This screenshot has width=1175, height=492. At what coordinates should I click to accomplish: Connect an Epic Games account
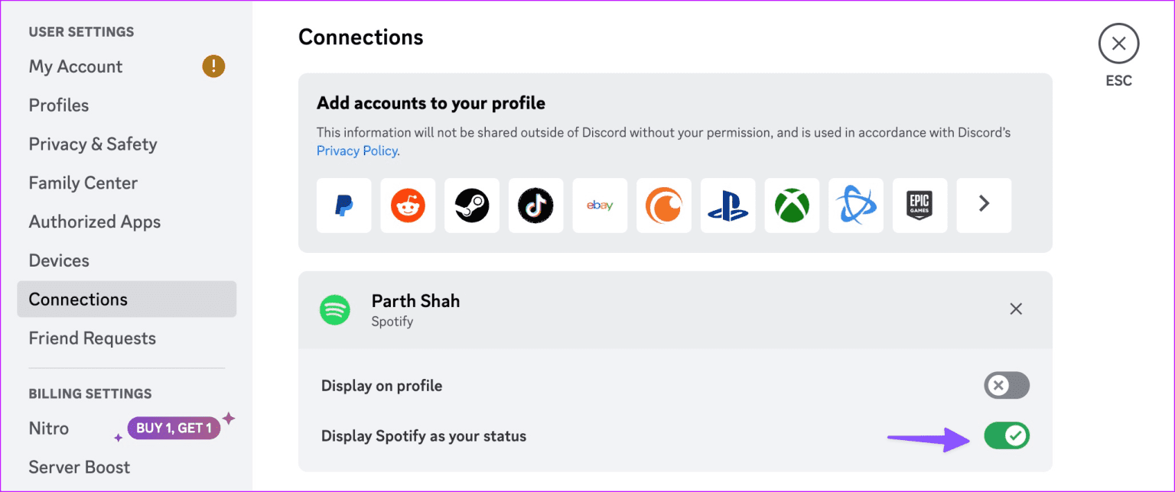919,206
